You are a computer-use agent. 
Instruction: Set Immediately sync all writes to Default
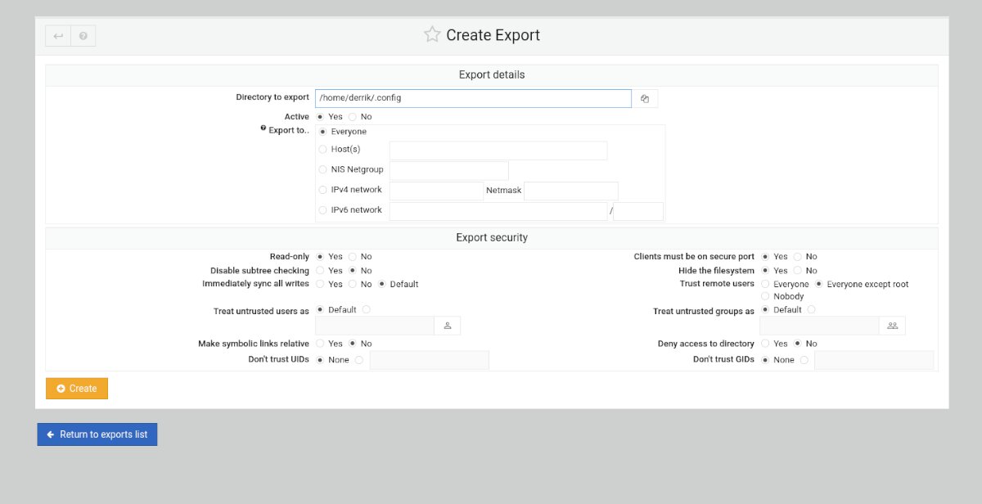[381, 285]
